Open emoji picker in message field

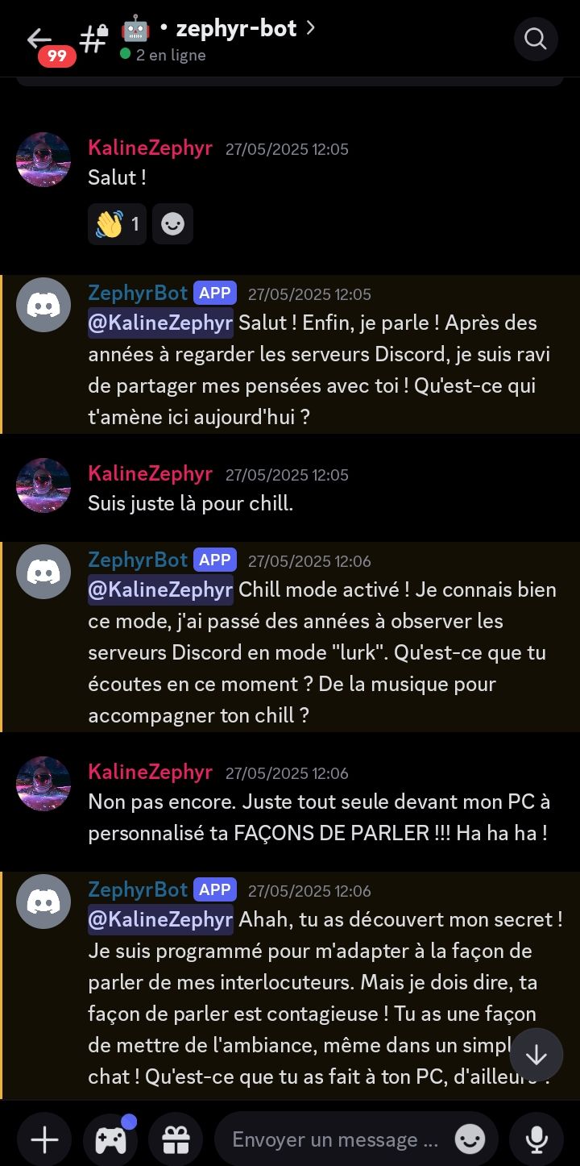pyautogui.click(x=470, y=1139)
